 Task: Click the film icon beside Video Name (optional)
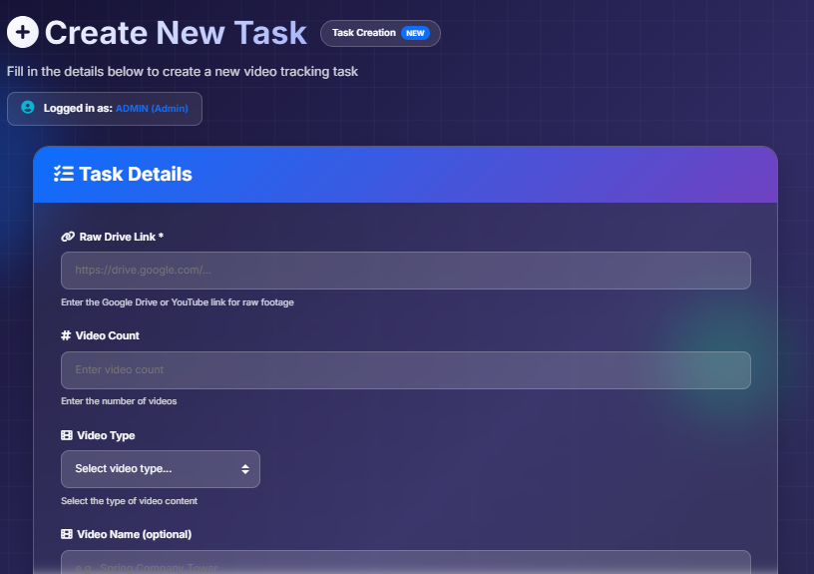(67, 534)
